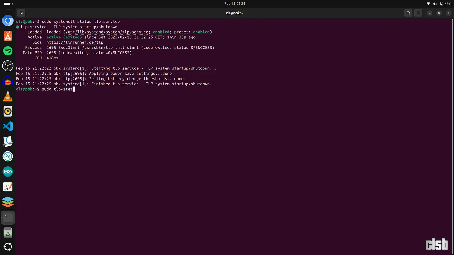Open VLC media player icon
Image resolution: width=454 pixels, height=255 pixels.
[8, 96]
